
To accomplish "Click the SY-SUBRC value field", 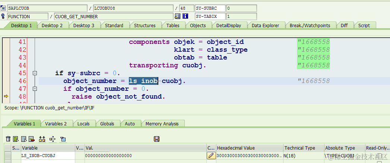I will (x=241, y=8).
